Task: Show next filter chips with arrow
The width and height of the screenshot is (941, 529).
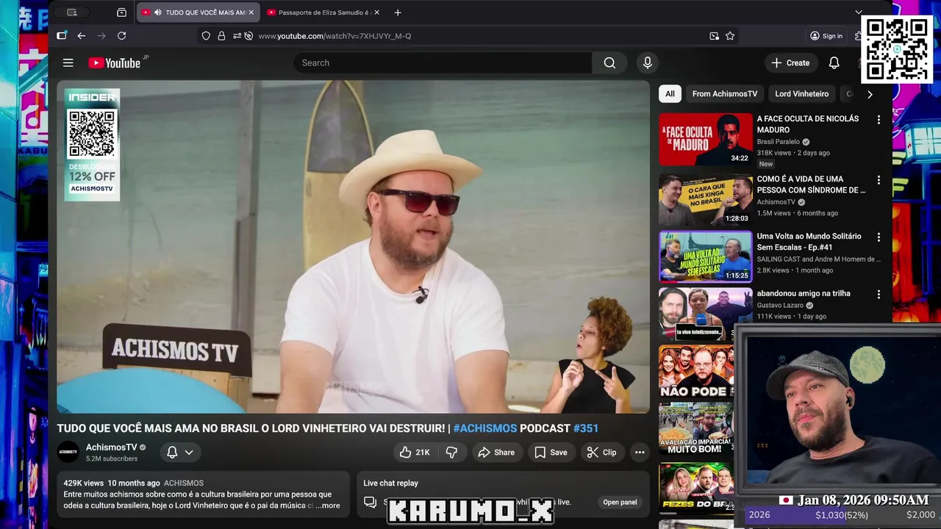Action: point(870,94)
